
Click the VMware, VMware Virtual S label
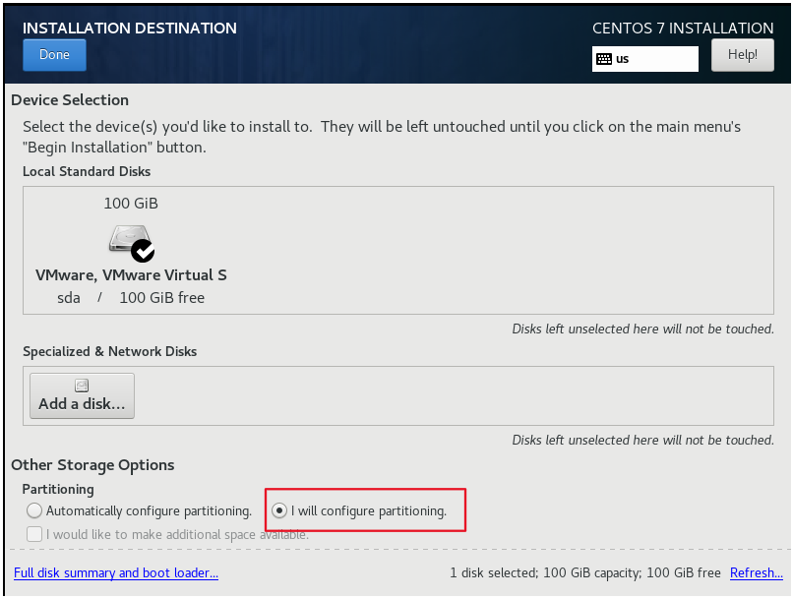(x=131, y=275)
